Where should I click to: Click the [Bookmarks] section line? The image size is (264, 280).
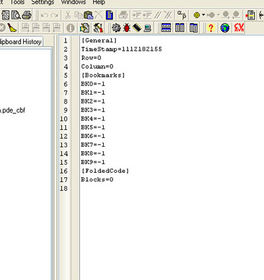[103, 75]
